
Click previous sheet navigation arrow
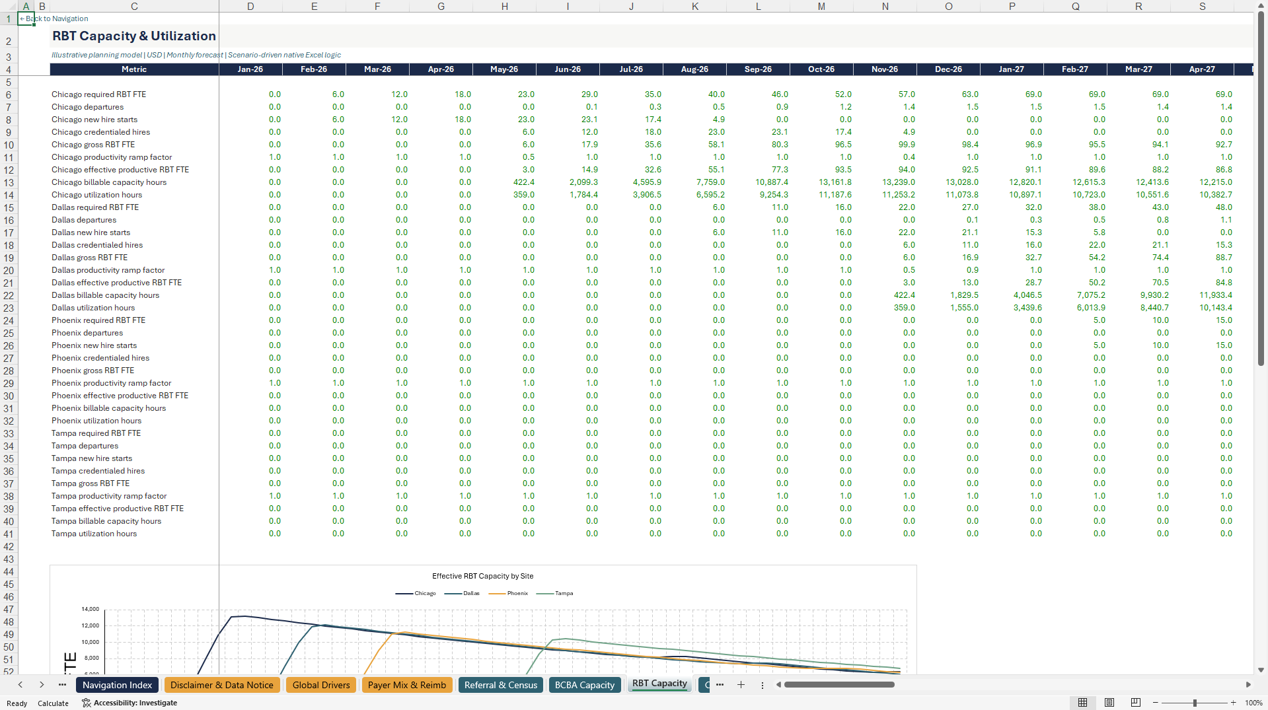pos(20,685)
